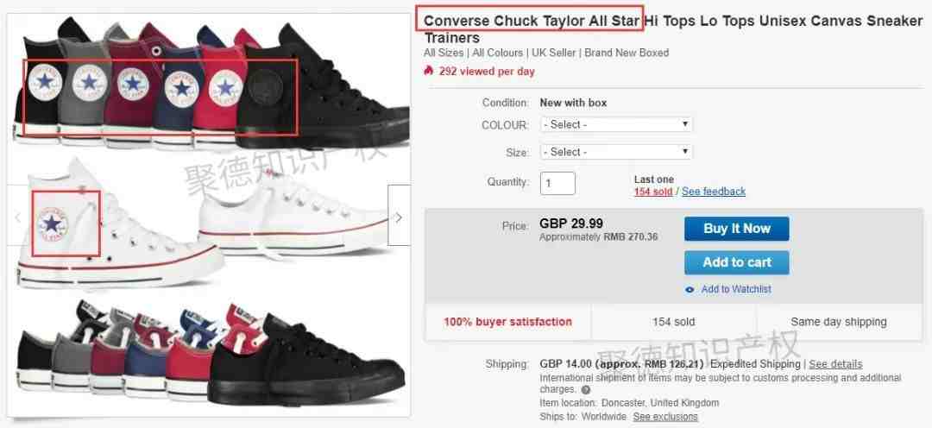Click the Add to cart button
Image resolution: width=932 pixels, height=428 pixels.
click(736, 262)
